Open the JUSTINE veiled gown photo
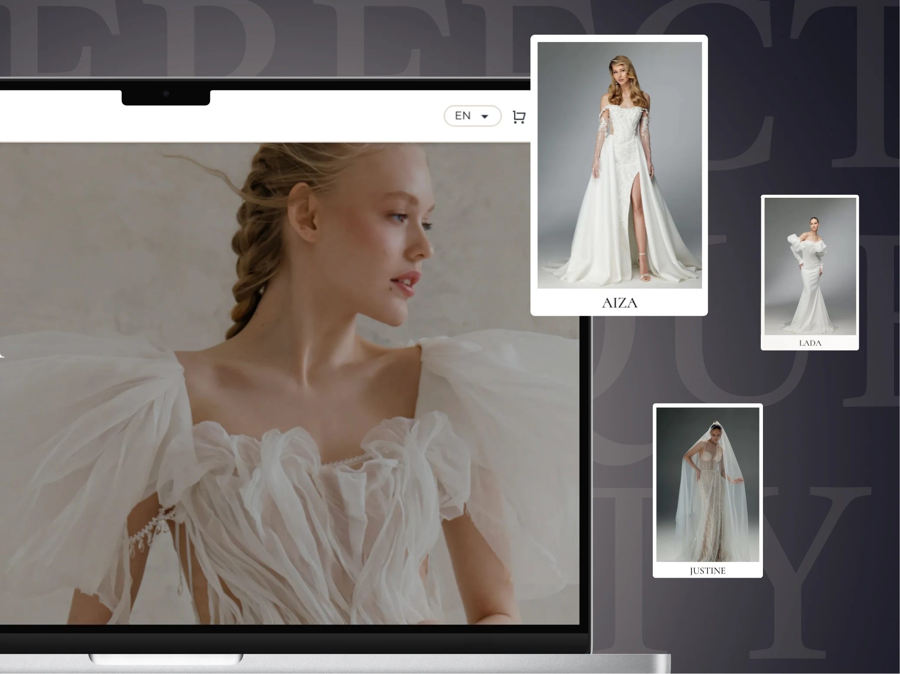The height and width of the screenshot is (674, 900). click(707, 484)
